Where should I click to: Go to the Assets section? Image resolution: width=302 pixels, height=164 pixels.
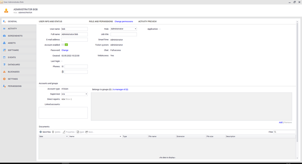(x=12, y=43)
